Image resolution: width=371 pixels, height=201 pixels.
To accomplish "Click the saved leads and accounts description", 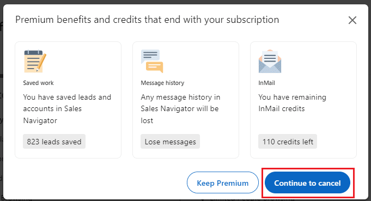I will click(67, 109).
